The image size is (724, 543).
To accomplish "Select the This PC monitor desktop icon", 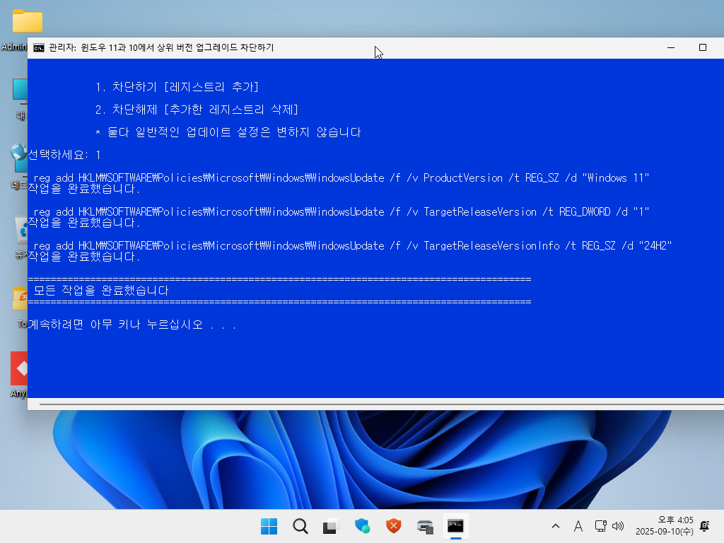I will coord(20,90).
